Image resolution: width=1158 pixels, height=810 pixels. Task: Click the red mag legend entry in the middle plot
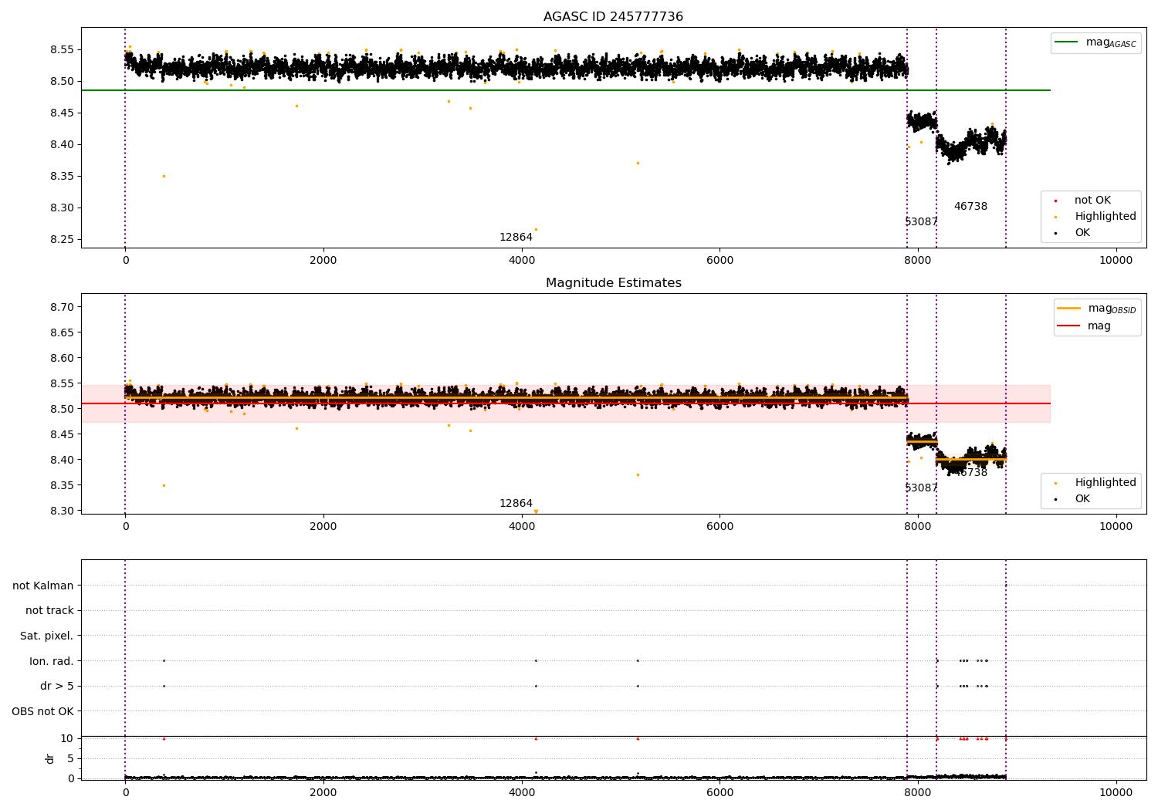[x=1085, y=326]
